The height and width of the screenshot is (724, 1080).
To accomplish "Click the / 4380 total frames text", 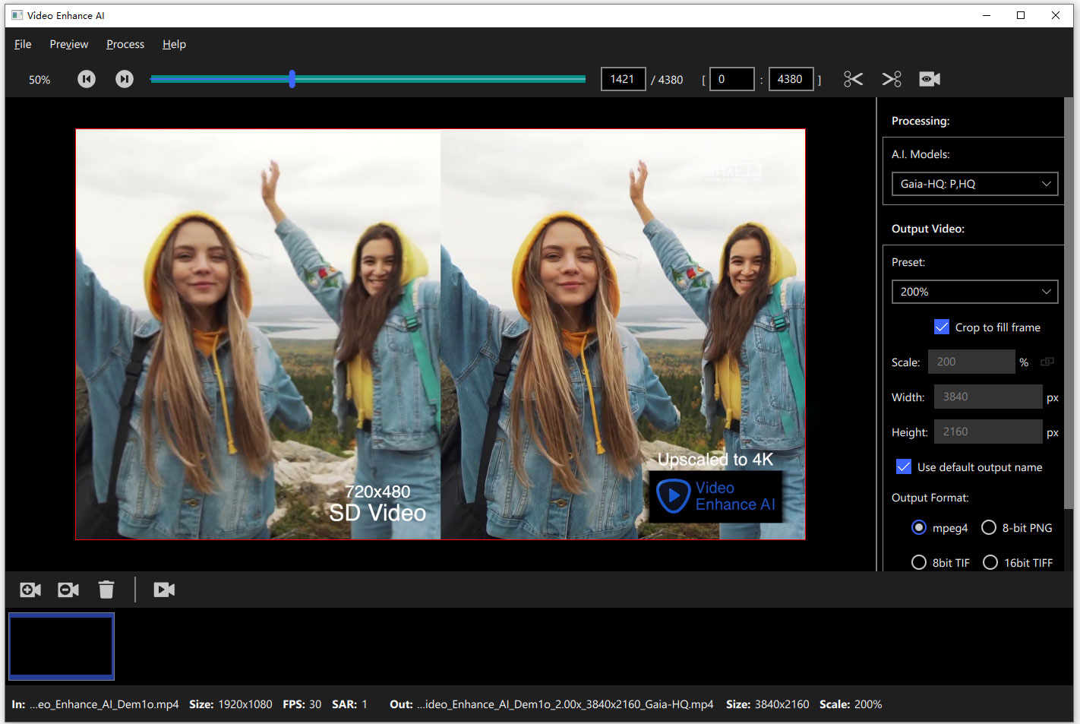I will (667, 80).
